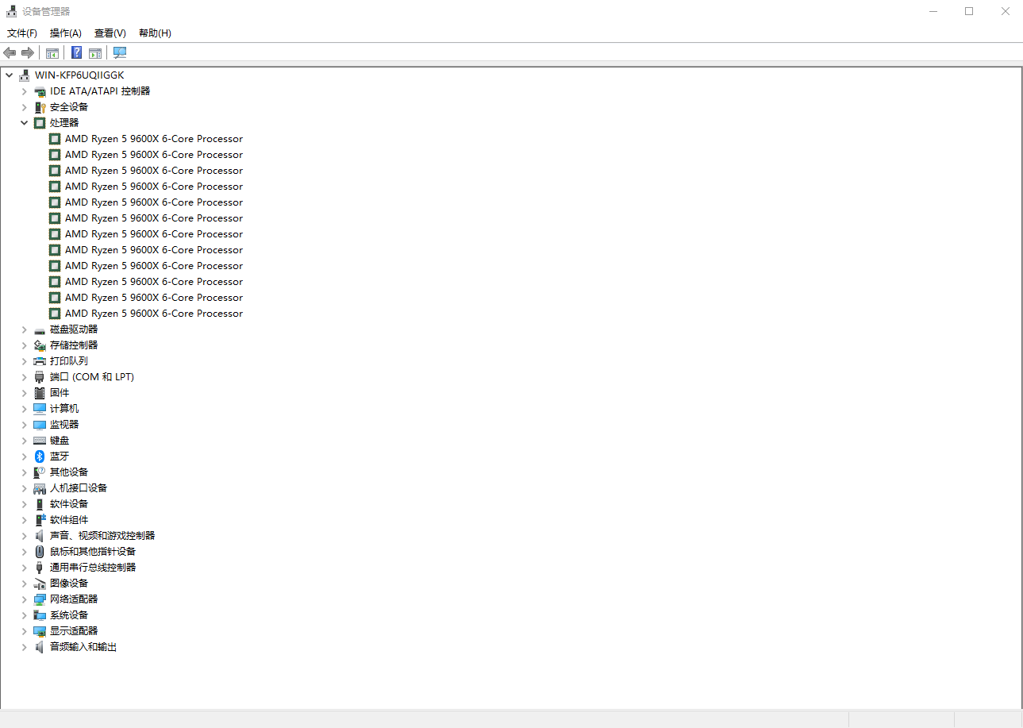The height and width of the screenshot is (728, 1023).
Task: Click the Show/Hide action pane toolbar icon
Action: (x=95, y=52)
